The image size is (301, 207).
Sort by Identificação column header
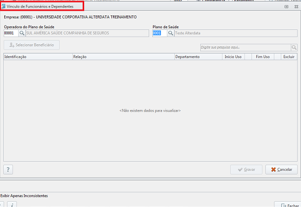pyautogui.click(x=38, y=57)
